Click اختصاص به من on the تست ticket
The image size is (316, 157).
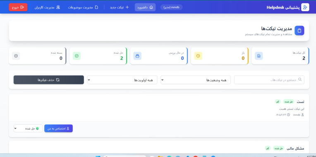pyautogui.click(x=58, y=128)
